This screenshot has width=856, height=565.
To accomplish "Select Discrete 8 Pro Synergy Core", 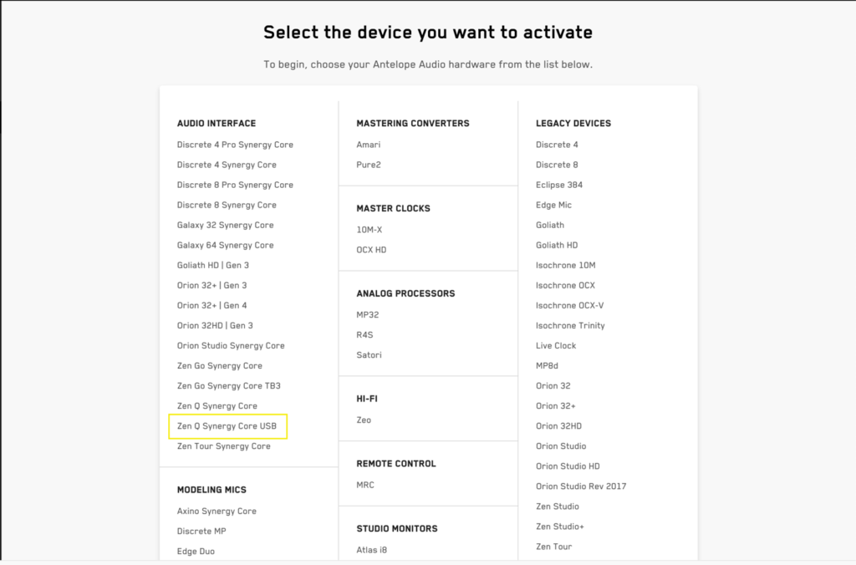I will coord(235,185).
